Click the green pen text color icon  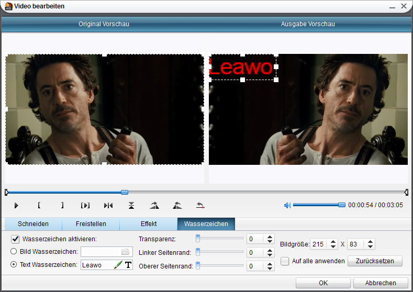click(x=118, y=265)
